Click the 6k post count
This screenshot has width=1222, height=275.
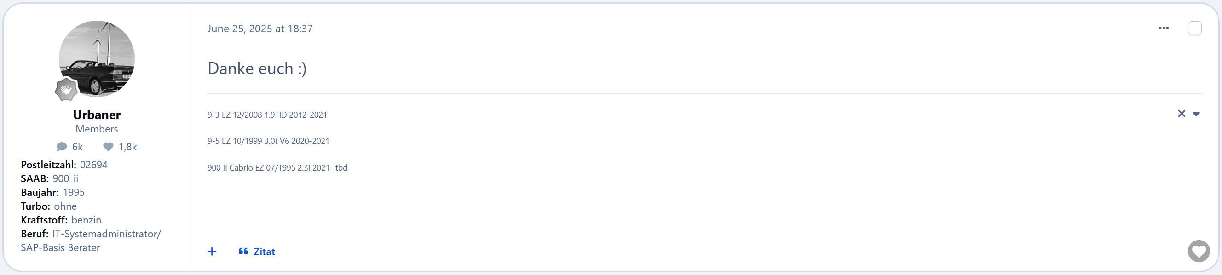pyautogui.click(x=77, y=147)
